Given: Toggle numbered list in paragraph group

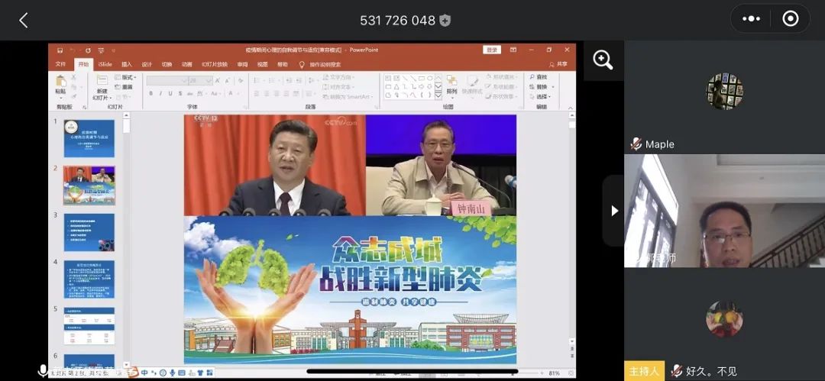Looking at the screenshot, I should pos(271,80).
